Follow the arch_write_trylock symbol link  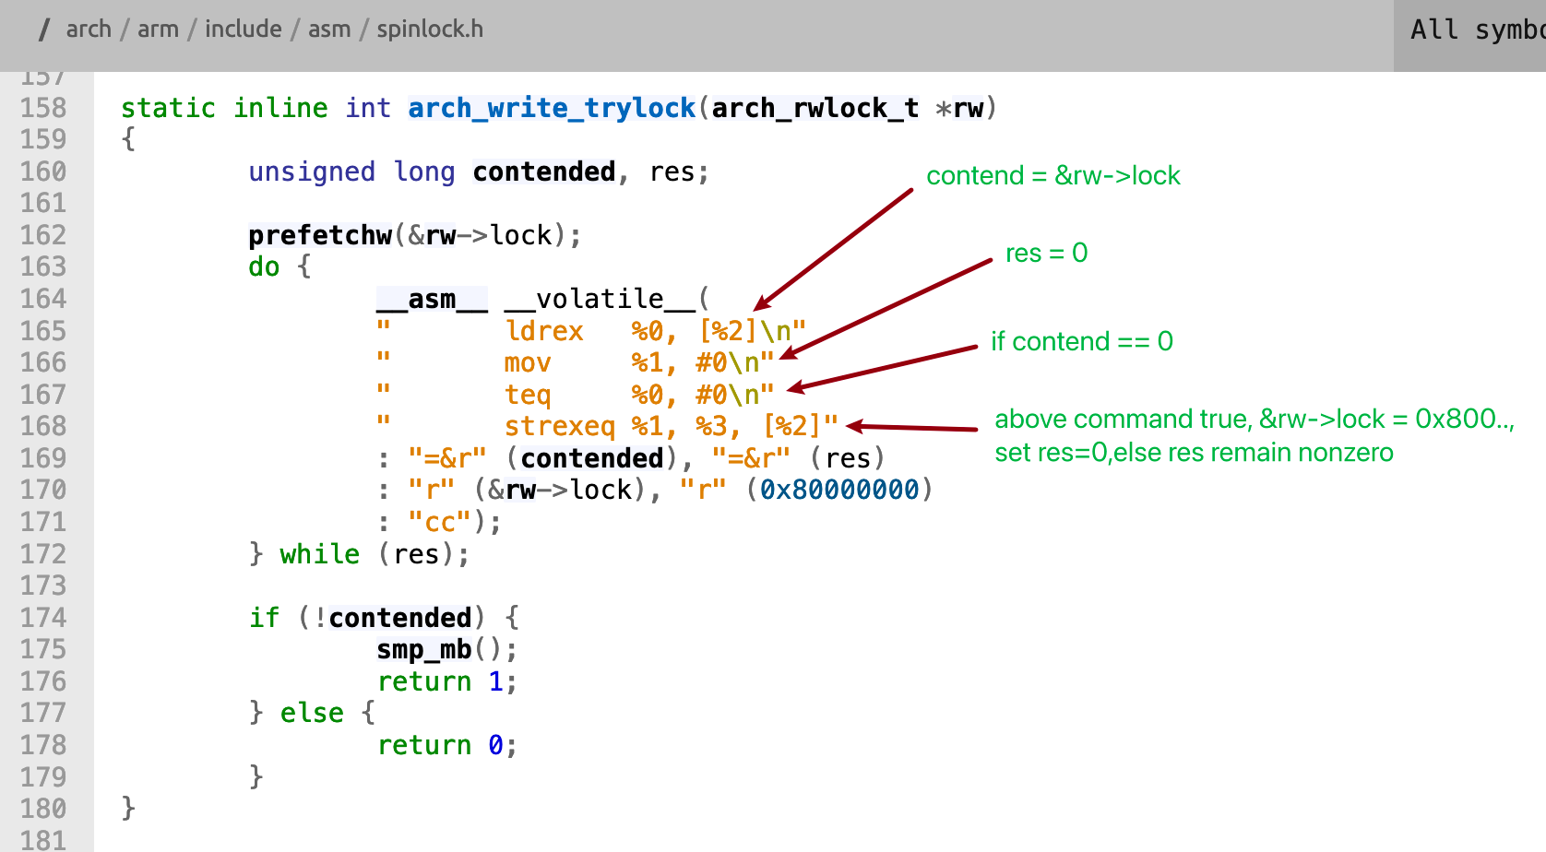(552, 108)
